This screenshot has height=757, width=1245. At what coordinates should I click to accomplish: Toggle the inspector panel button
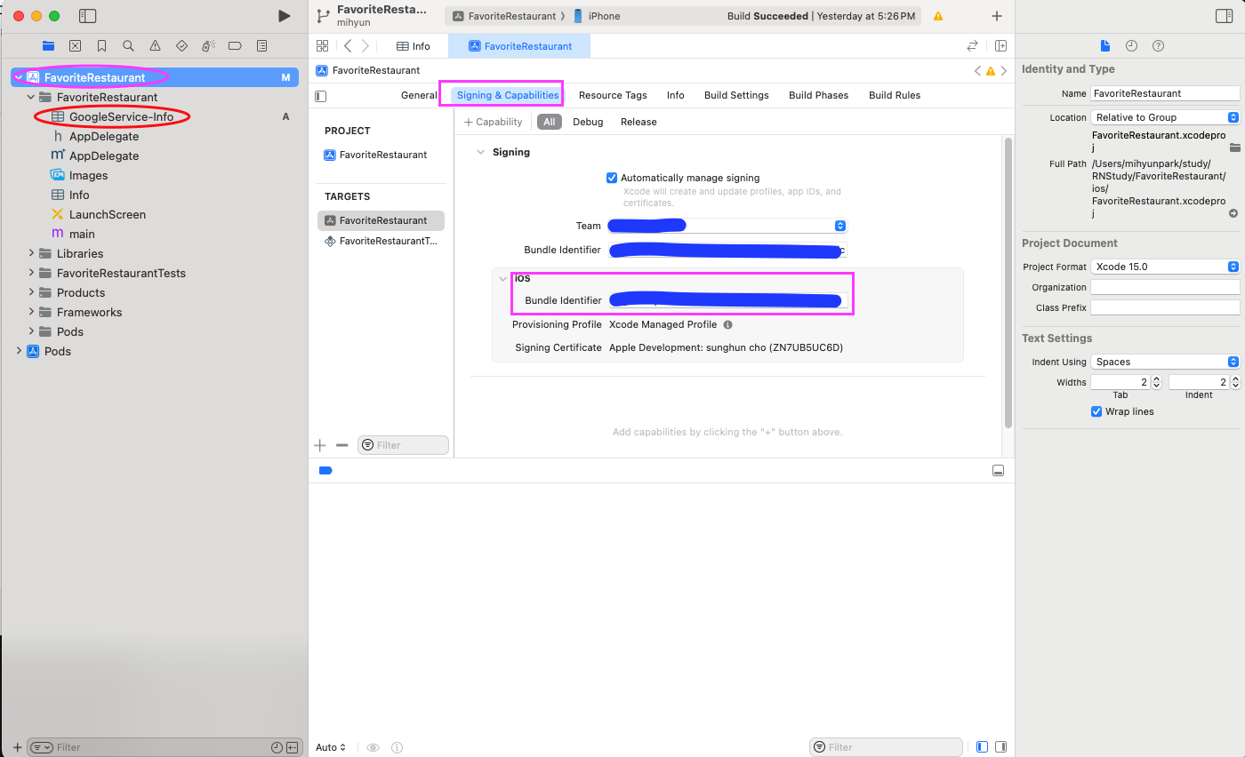tap(1224, 16)
